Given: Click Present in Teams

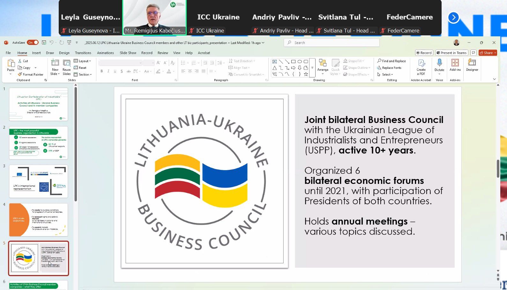Looking at the screenshot, I should point(452,53).
